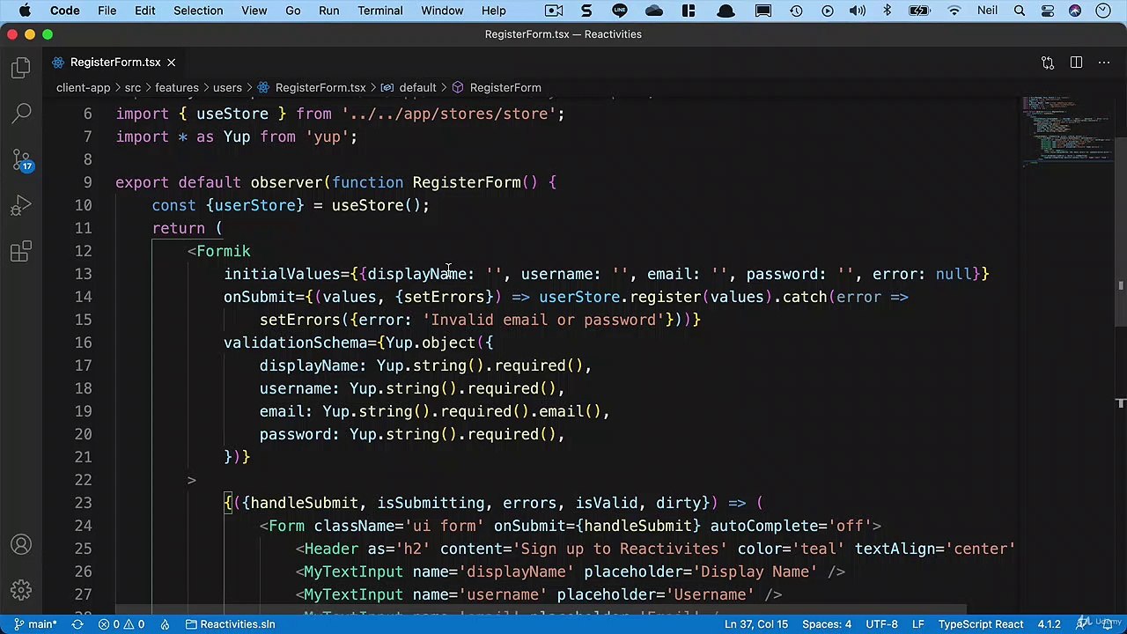Screen dimensions: 1127x634
Task: Open the View menu
Action: click(254, 11)
